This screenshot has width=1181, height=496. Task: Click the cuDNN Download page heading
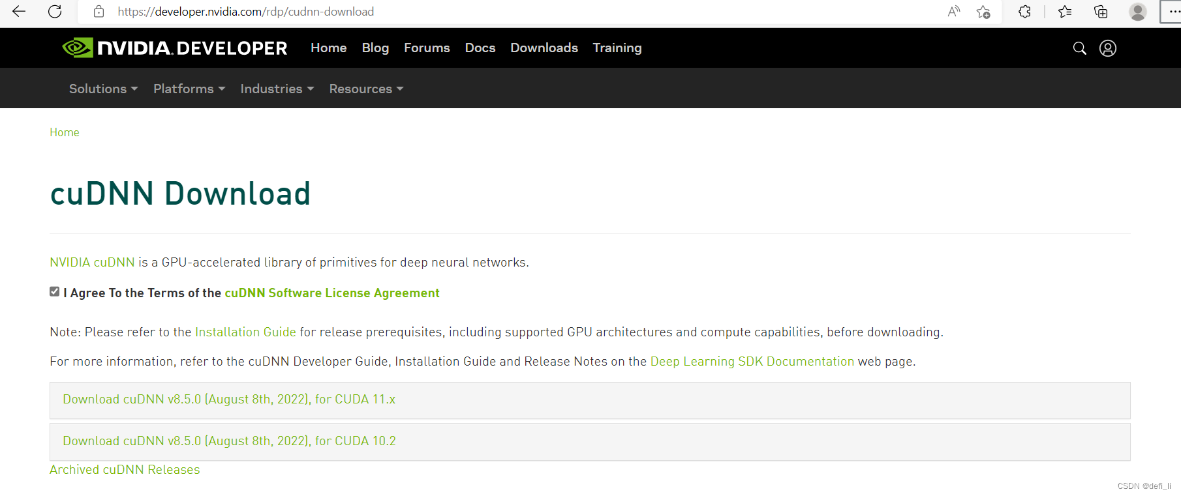pos(180,194)
